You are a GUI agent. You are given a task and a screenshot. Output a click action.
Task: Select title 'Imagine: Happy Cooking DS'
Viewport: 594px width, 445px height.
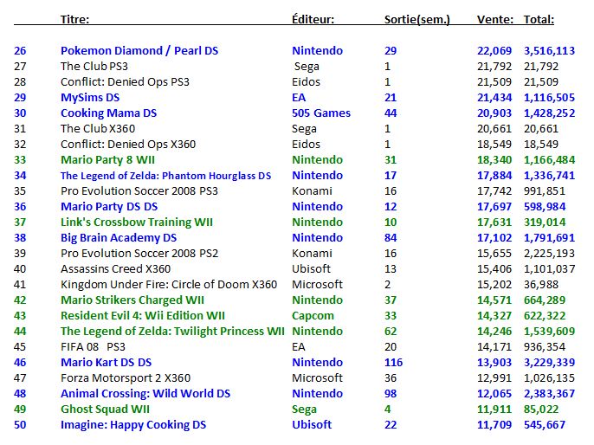133,425
